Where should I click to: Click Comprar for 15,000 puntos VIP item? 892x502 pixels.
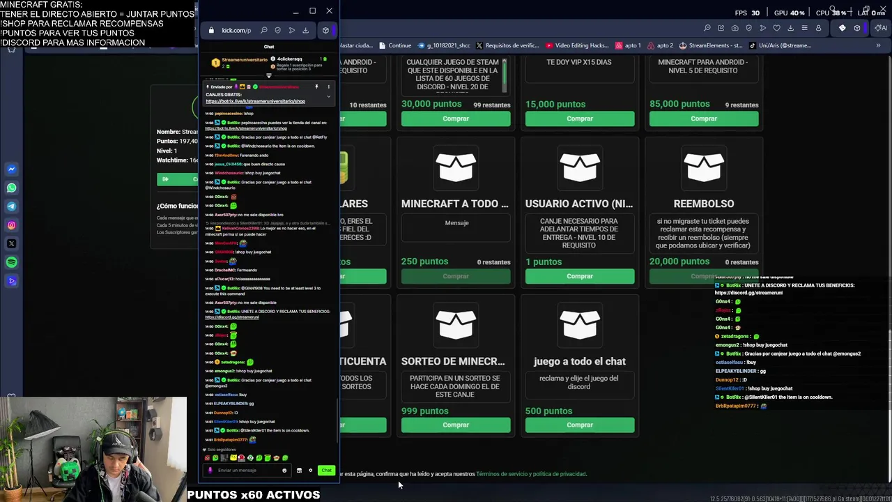(x=580, y=119)
